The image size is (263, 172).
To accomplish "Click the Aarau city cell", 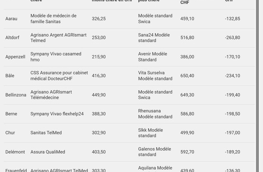I will 11,19.
